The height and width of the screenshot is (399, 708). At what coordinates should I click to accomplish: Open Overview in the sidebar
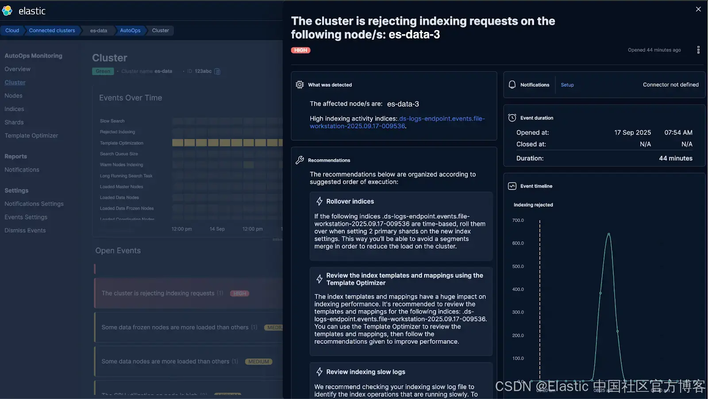(18, 69)
